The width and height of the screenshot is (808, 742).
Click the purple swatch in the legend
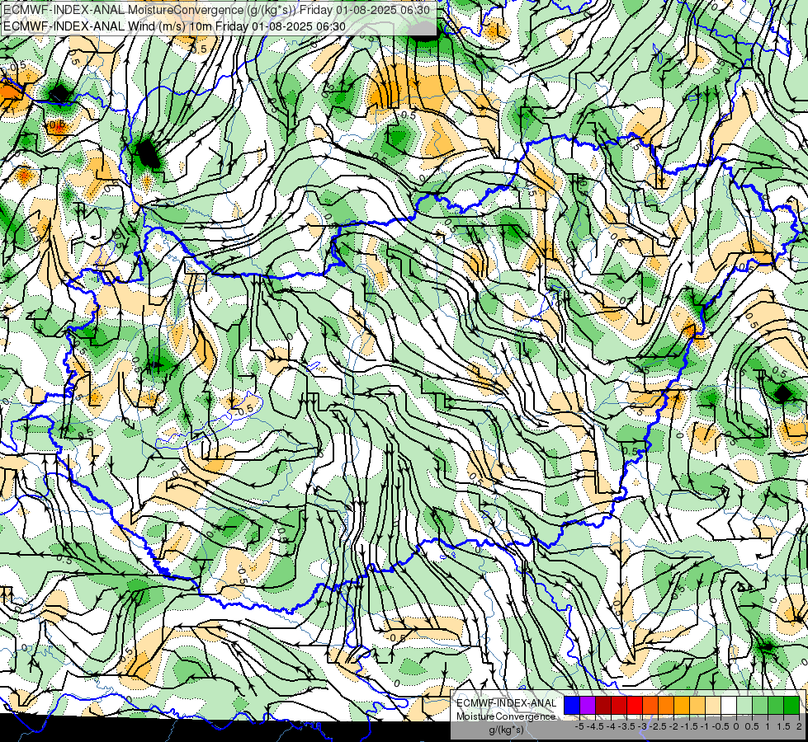588,706
